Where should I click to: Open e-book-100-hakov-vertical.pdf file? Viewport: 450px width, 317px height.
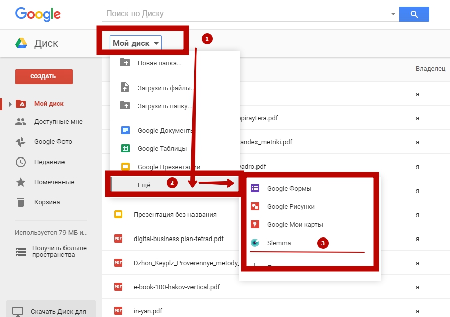[x=176, y=287]
